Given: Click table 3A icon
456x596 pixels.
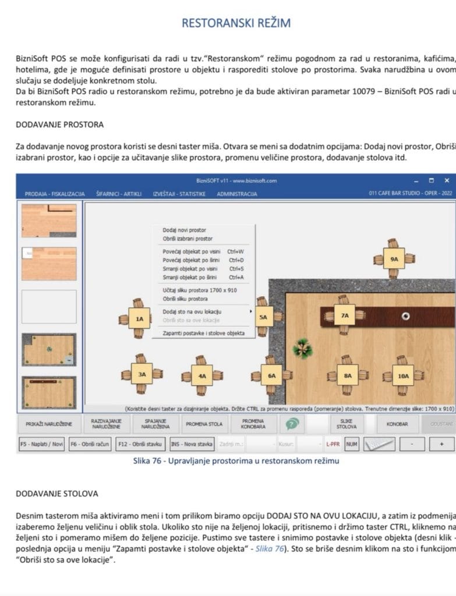Looking at the screenshot, I should point(142,374).
